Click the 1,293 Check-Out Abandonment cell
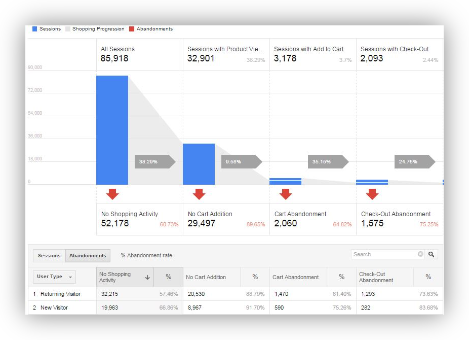The image size is (469, 340). tap(368, 294)
